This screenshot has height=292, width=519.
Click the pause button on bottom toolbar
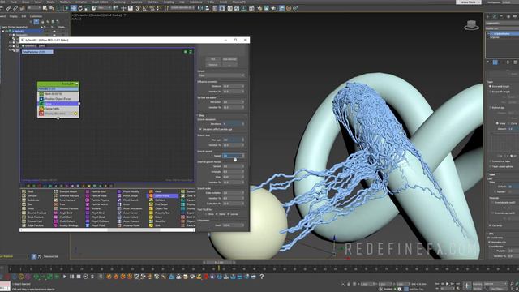(71, 277)
